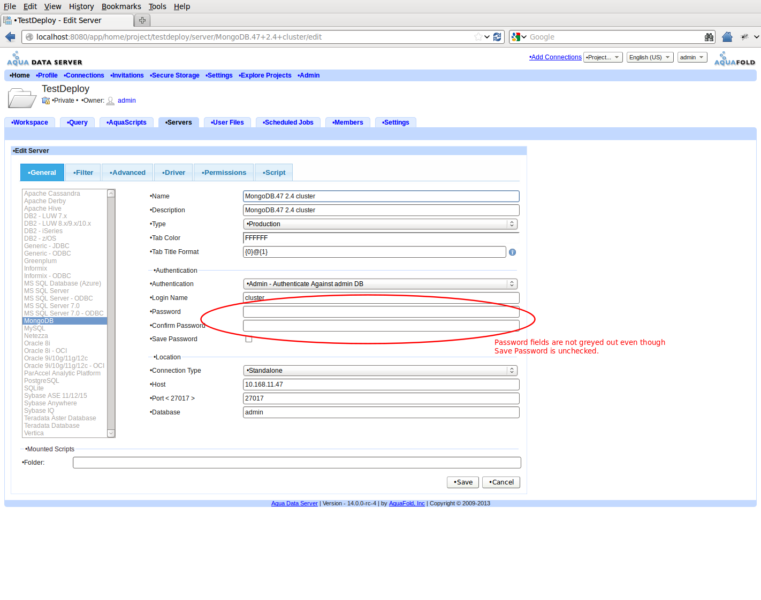Click the Login Name field

click(381, 298)
